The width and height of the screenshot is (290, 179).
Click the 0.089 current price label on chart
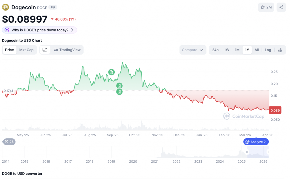pyautogui.click(x=275, y=111)
